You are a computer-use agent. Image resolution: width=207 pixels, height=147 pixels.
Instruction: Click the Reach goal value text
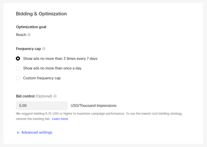[21, 35]
